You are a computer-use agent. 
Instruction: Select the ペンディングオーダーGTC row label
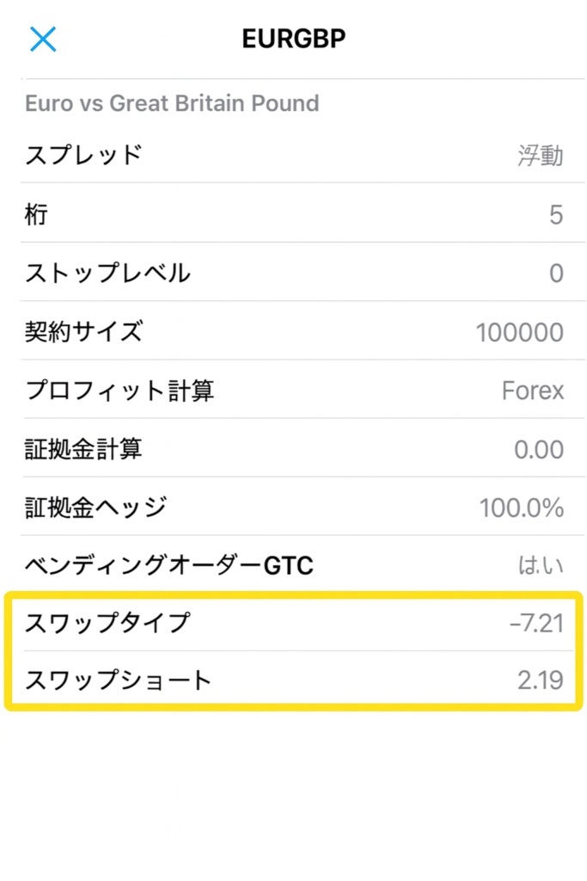[x=169, y=565]
